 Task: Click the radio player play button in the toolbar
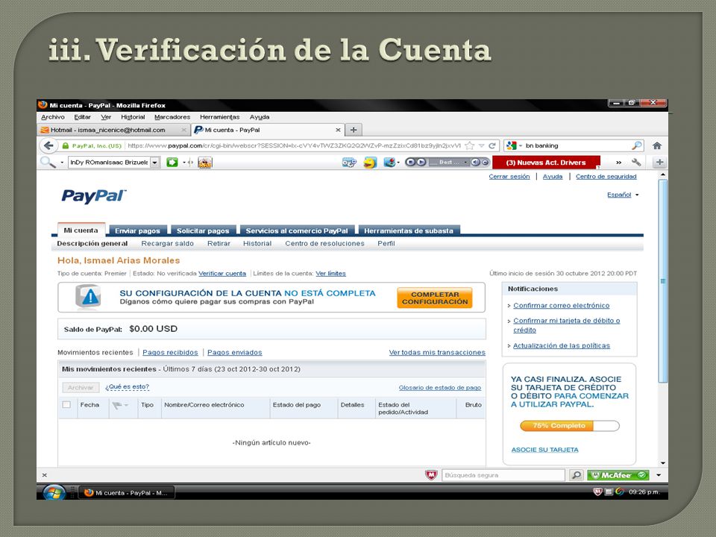(421, 162)
